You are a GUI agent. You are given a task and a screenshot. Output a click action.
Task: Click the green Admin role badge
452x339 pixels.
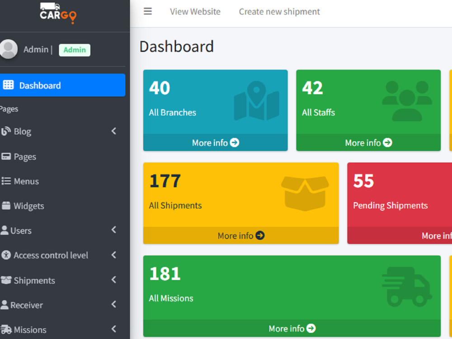tap(75, 50)
